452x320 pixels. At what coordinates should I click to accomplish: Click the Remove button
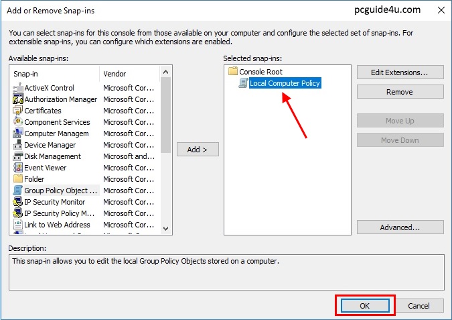400,92
